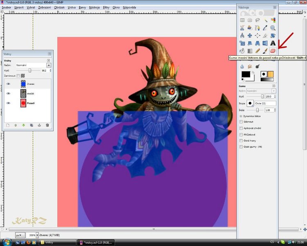Viewport: 307px width, 246px height.
Task: Open the Nápověda menu
Action: pyautogui.click(x=129, y=7)
